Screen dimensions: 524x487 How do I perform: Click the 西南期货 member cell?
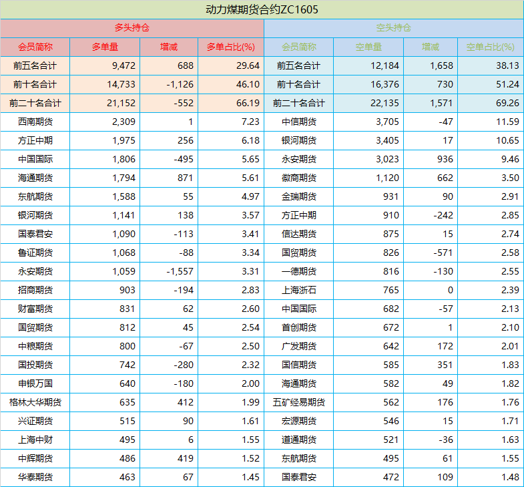tap(35, 122)
